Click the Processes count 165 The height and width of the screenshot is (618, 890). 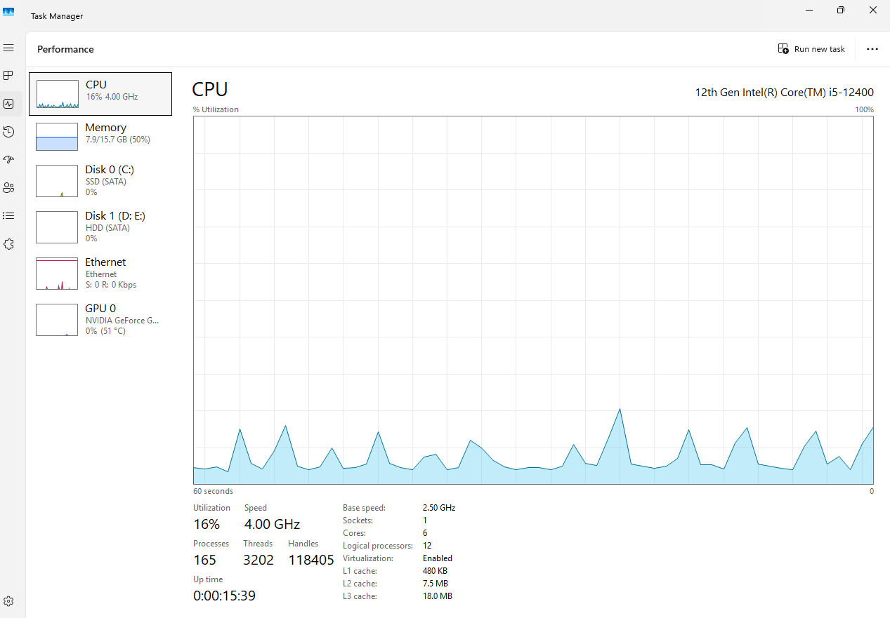(x=205, y=560)
